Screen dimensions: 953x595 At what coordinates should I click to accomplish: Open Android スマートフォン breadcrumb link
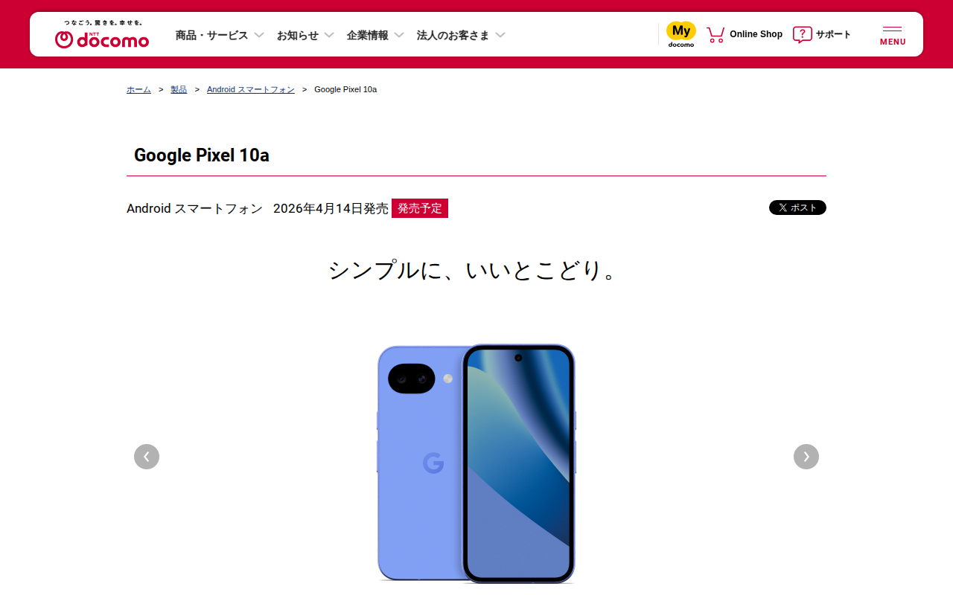coord(251,89)
